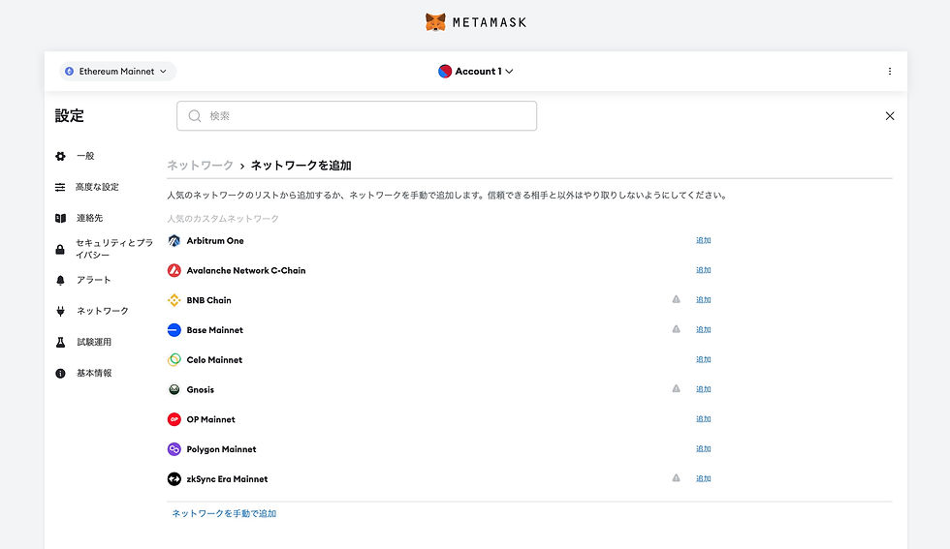Add Base Mainnet via 追加 link

point(703,330)
